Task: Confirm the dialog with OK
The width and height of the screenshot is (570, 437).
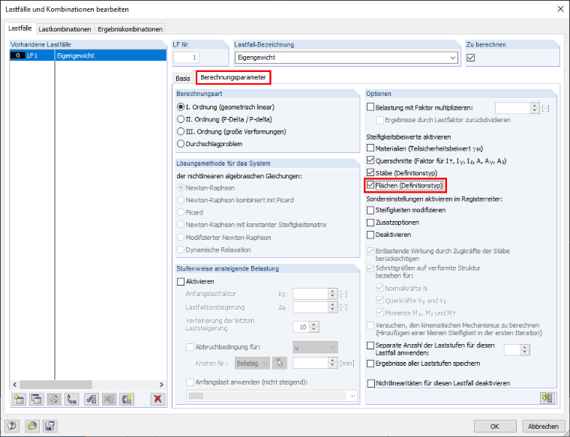Action: tap(495, 426)
